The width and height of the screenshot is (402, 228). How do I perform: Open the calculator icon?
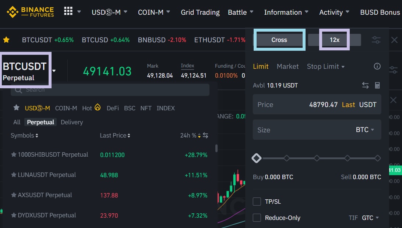pyautogui.click(x=377, y=85)
